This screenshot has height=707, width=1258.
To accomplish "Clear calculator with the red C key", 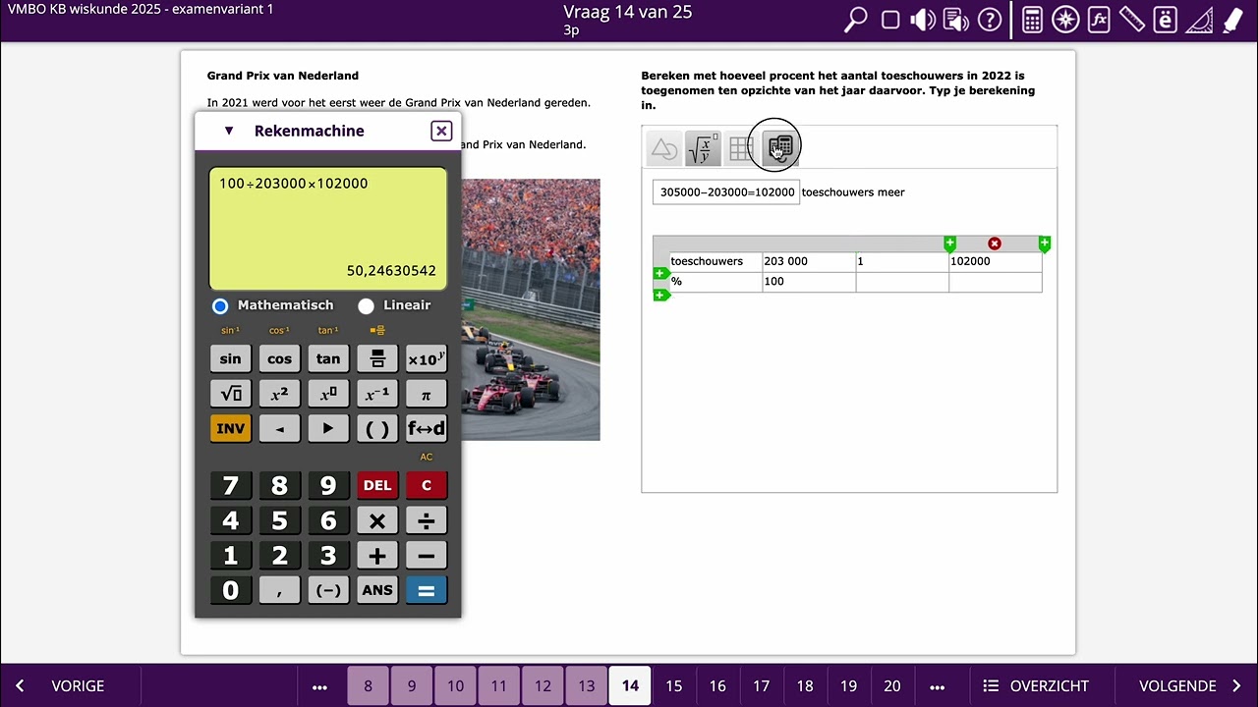I will tap(427, 485).
